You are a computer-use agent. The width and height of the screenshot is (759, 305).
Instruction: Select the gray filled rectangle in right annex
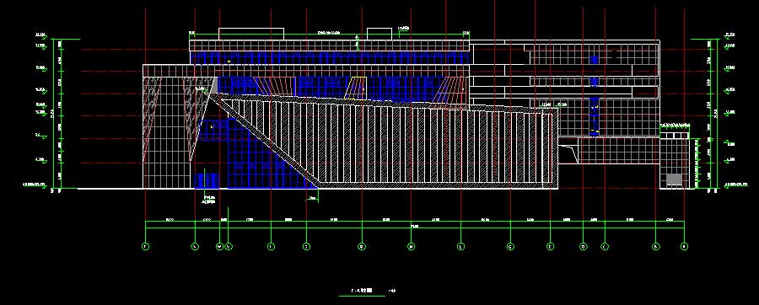[674, 179]
